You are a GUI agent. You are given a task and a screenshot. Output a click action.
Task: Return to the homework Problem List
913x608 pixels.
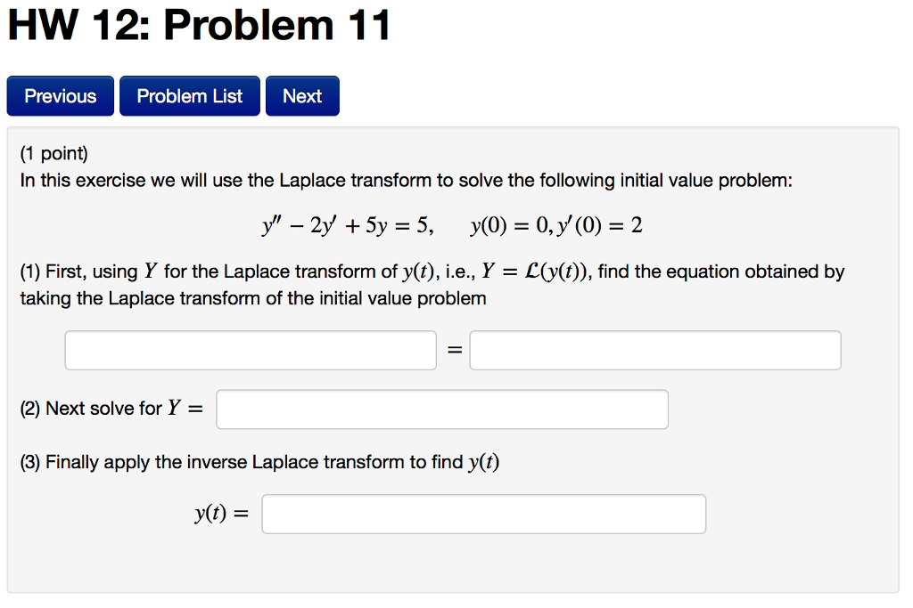(x=189, y=95)
